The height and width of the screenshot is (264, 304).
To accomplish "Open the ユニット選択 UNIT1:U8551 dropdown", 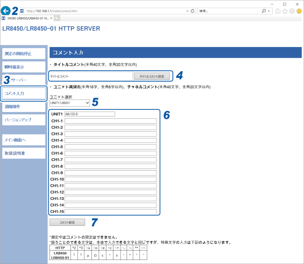I will [69, 103].
